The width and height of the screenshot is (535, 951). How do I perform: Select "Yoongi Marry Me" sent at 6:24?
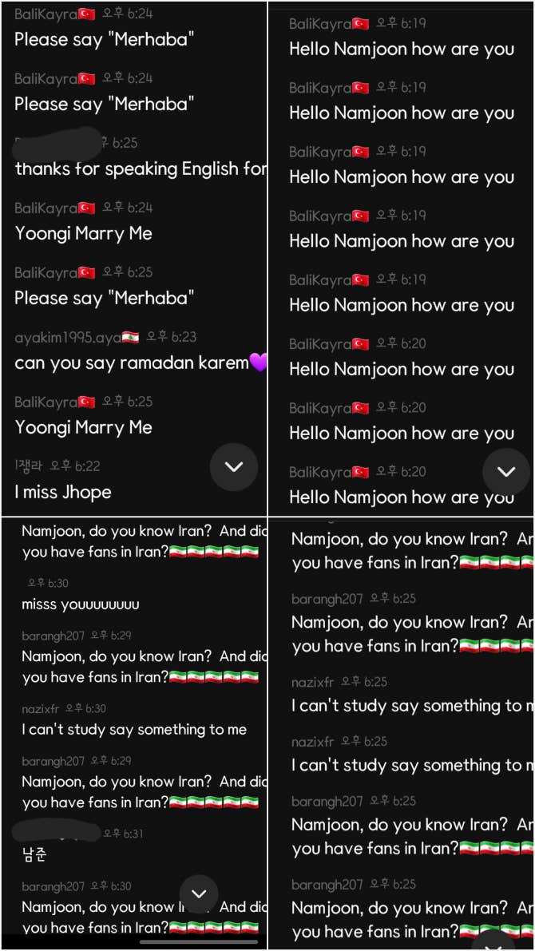coord(83,233)
